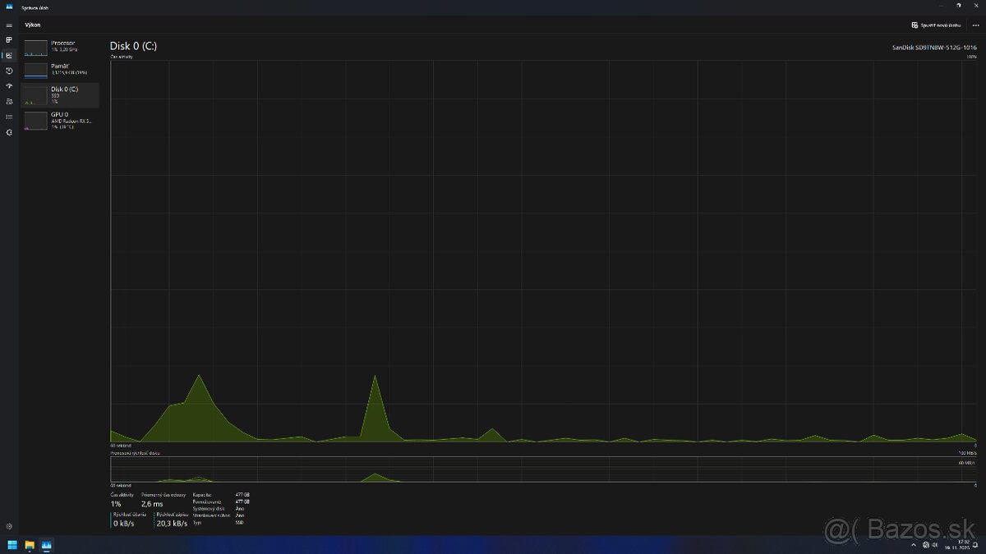Viewport: 986px width, 554px height.
Task: Open the Users page icon
Action: tap(9, 101)
